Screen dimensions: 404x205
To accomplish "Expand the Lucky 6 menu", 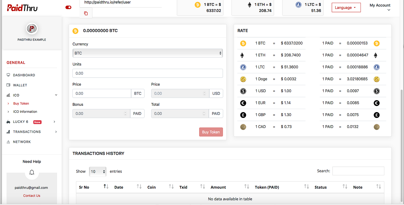I will 32,122.
